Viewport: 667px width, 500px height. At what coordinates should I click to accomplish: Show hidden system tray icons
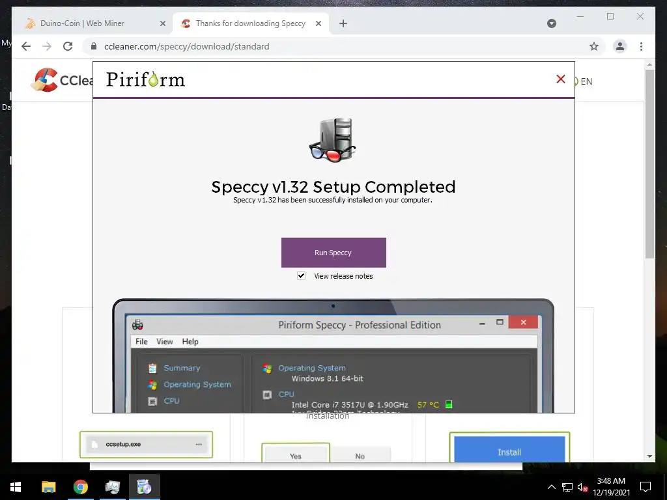click(x=551, y=487)
